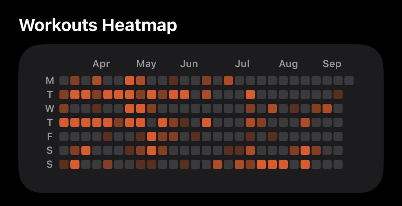402x206 pixels.
Task: Select the Workouts Heatmap title
Action: 98,25
